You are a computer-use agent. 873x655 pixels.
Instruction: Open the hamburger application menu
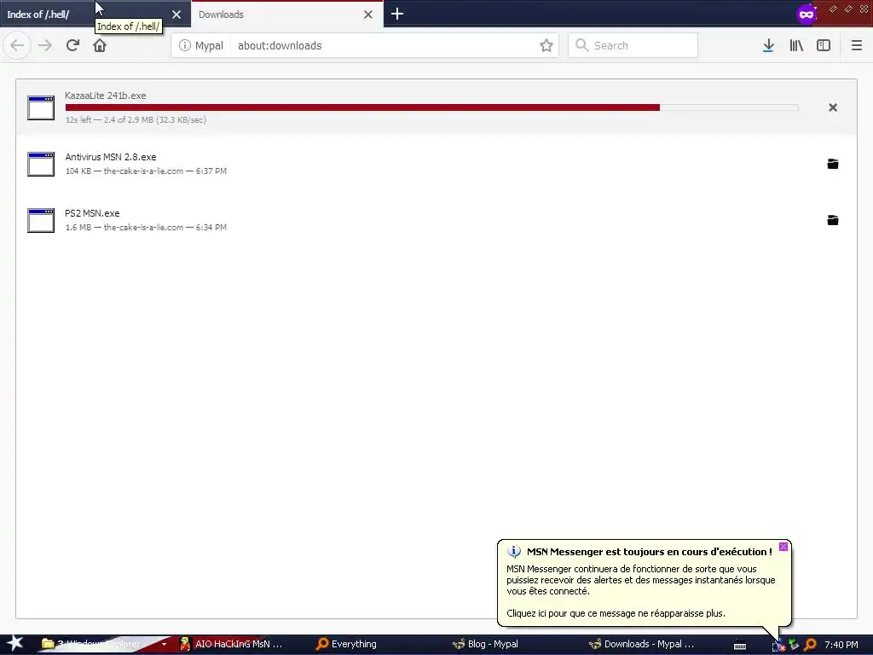point(857,46)
